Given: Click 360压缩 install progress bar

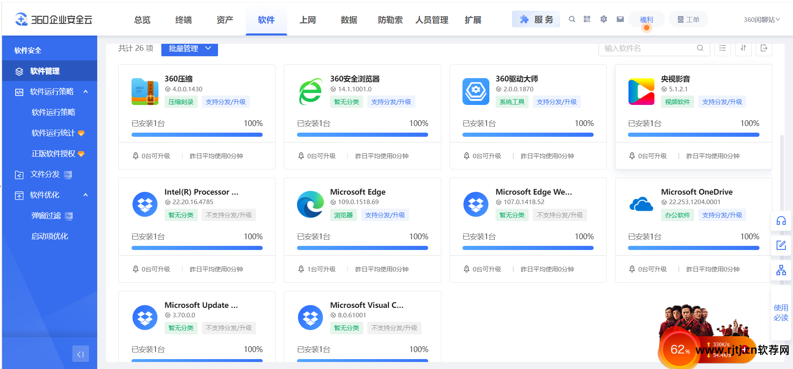Looking at the screenshot, I should pos(197,135).
